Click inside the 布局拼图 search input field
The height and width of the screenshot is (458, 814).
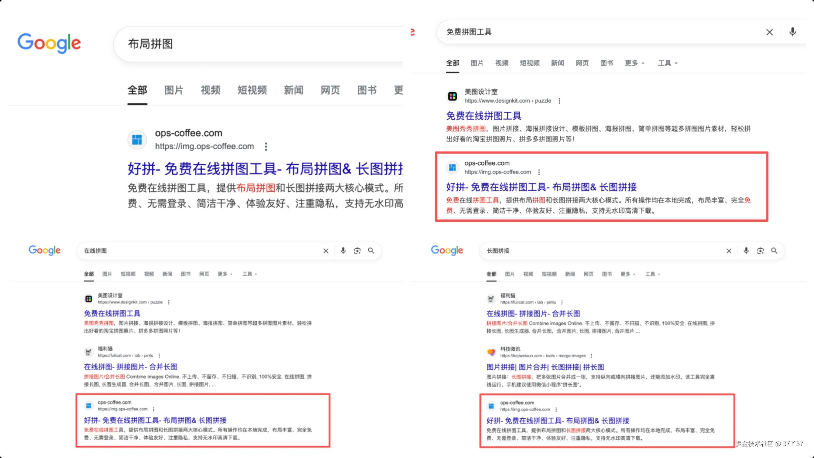click(x=221, y=44)
